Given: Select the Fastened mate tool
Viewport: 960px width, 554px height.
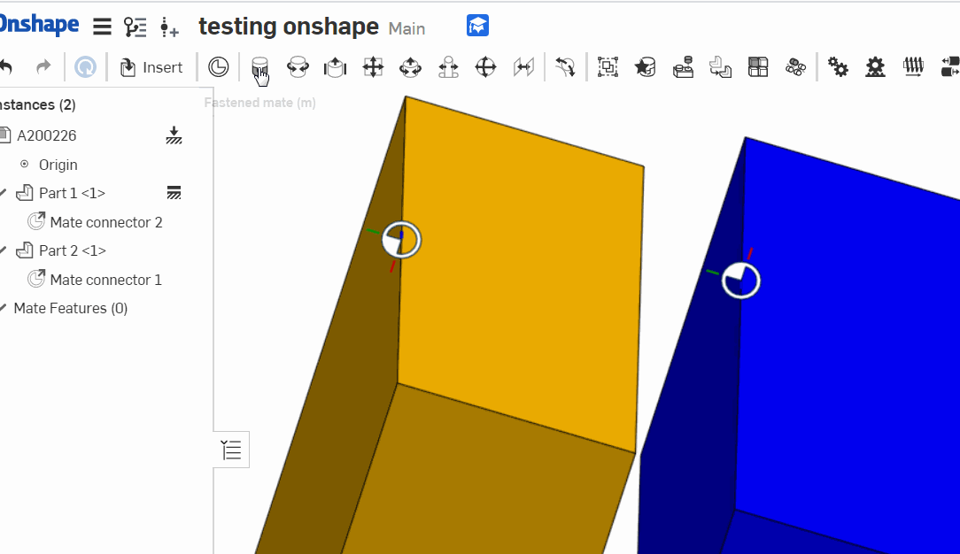Looking at the screenshot, I should point(259,66).
